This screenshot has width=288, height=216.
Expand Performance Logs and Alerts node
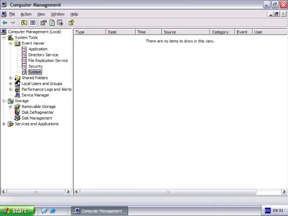(11, 89)
